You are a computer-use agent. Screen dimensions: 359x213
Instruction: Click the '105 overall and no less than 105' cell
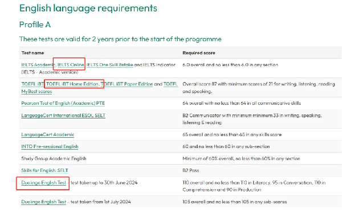pyautogui.click(x=235, y=202)
